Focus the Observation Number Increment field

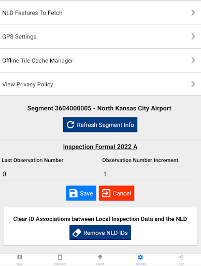[150, 174]
